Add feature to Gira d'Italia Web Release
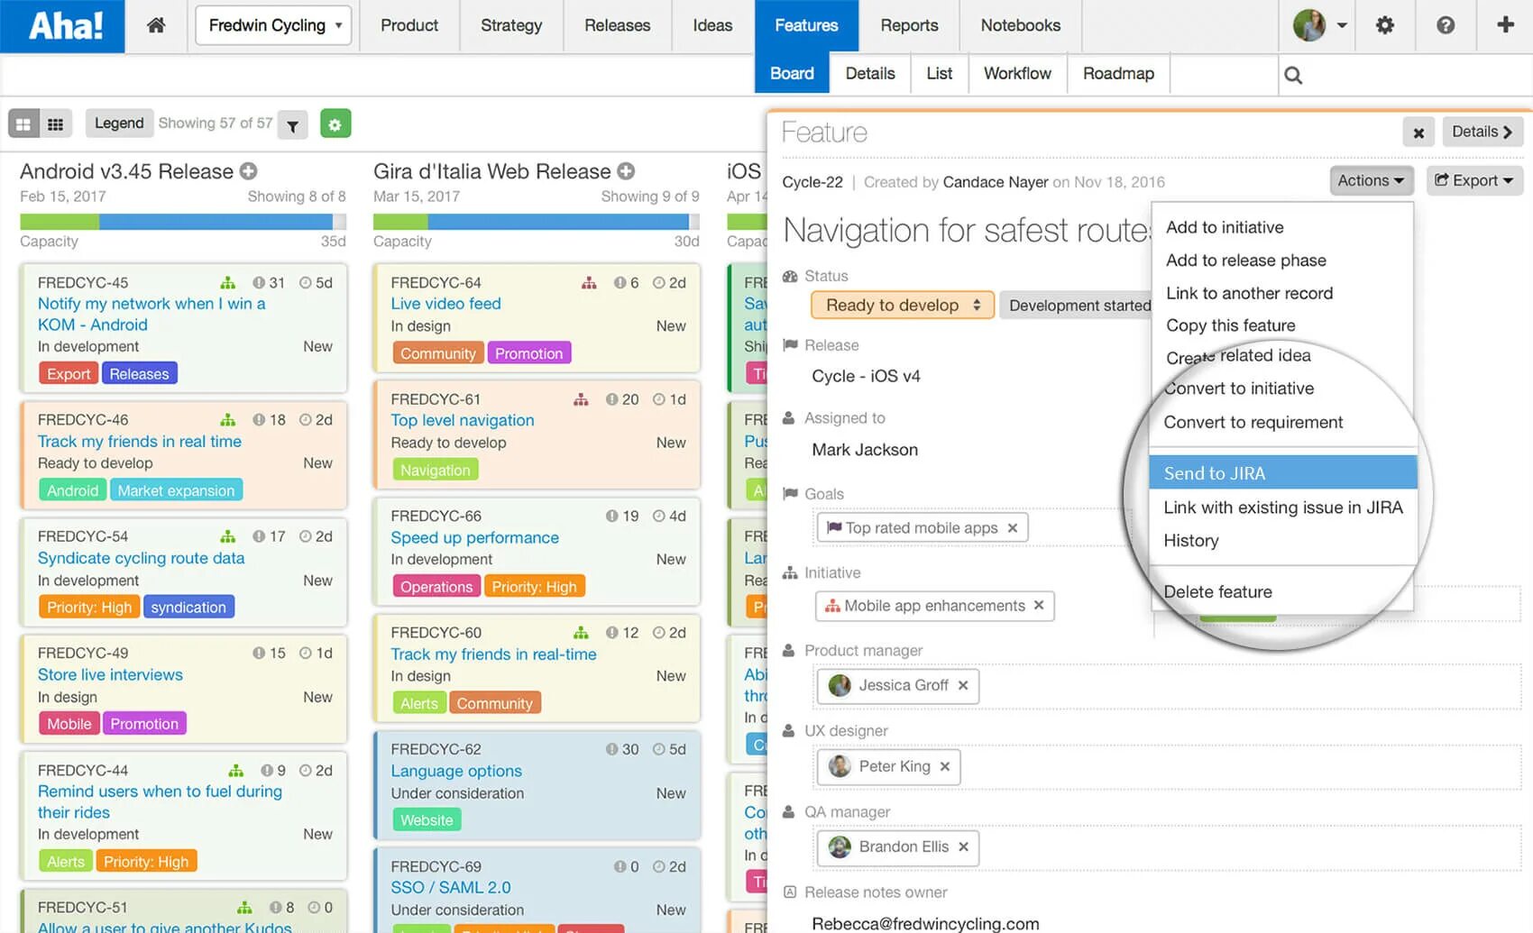This screenshot has width=1533, height=933. 626,171
